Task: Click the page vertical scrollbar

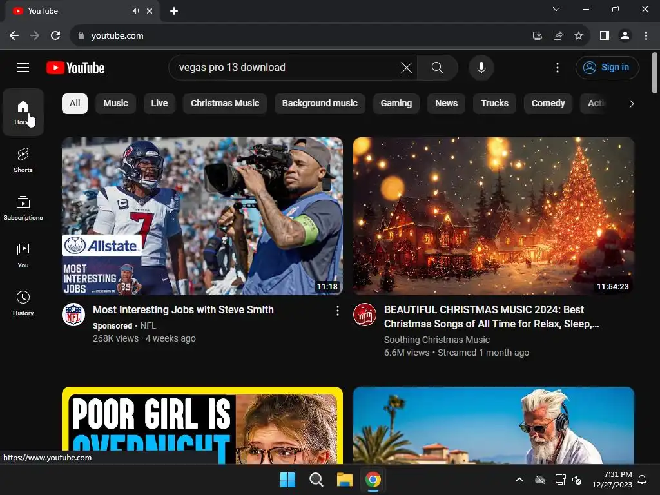Action: pos(655,72)
